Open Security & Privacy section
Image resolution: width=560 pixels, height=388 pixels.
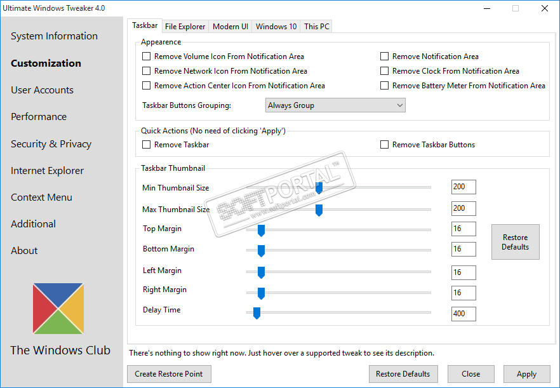(x=51, y=144)
